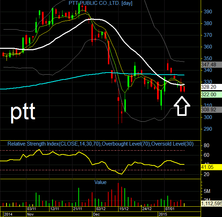
Task: Click the 300 price axis label
Action: pyautogui.click(x=208, y=117)
